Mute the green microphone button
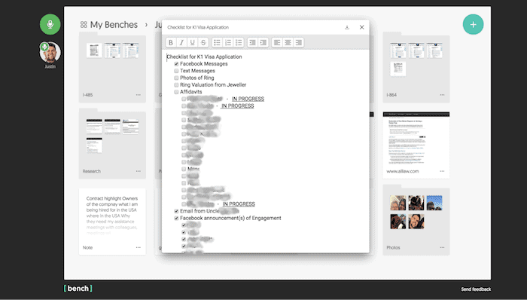 pyautogui.click(x=50, y=24)
